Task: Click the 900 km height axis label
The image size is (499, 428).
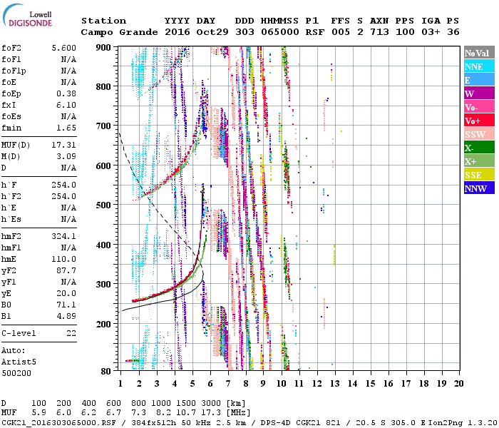Action: pos(103,48)
